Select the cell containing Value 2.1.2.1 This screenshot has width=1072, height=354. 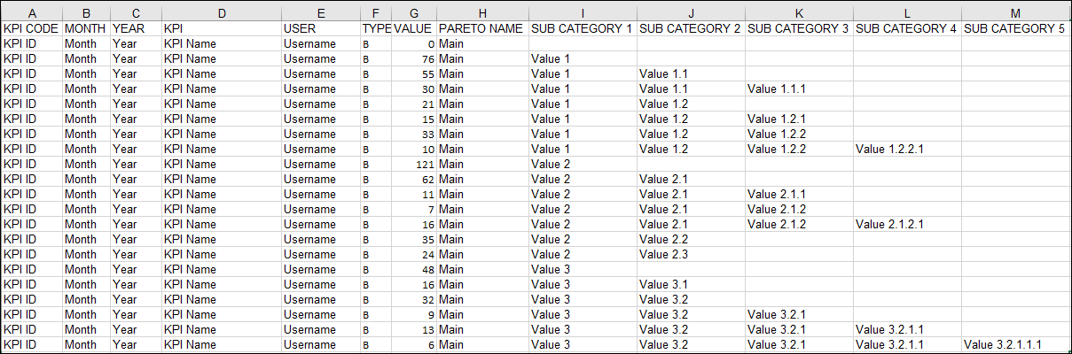[907, 224]
